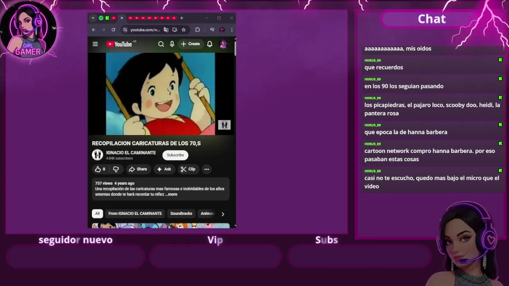Click the install app icon in address bar
Screen dimensions: 509x286
point(175,30)
